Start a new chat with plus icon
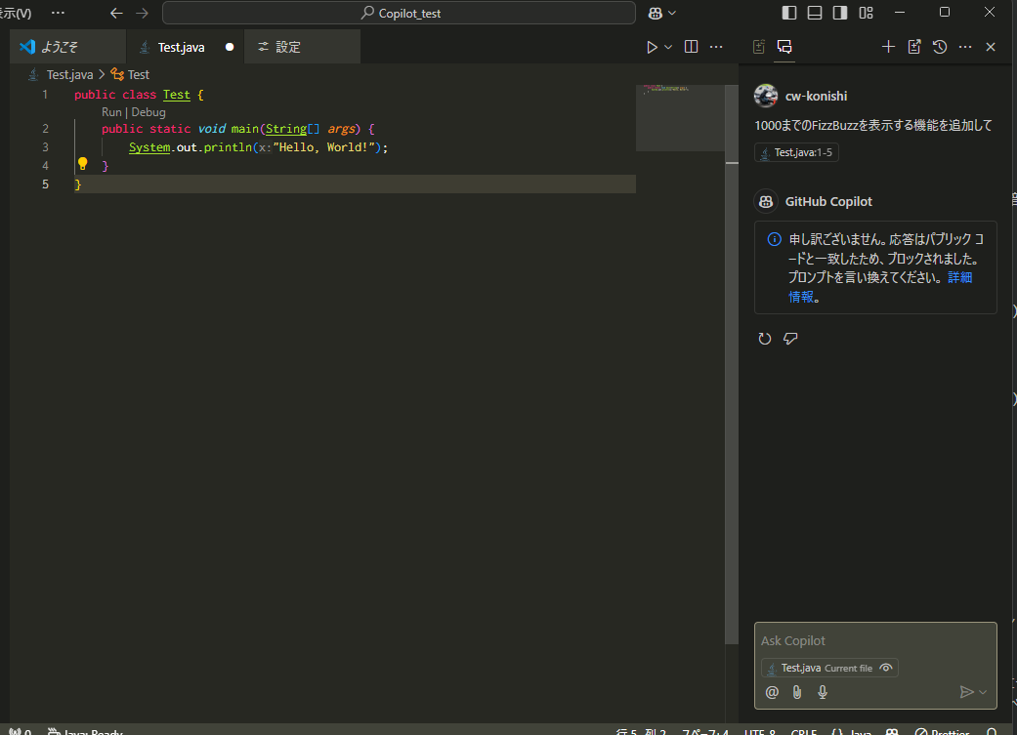1017x735 pixels. [888, 47]
